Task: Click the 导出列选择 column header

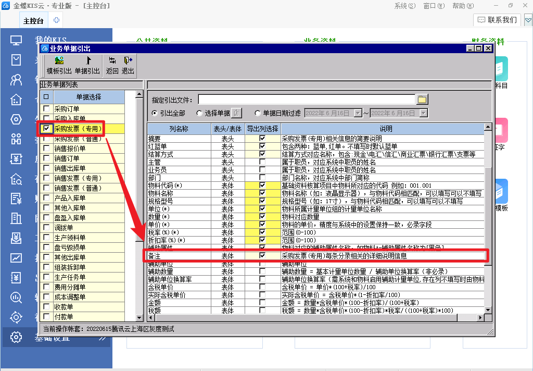Action: [x=262, y=129]
